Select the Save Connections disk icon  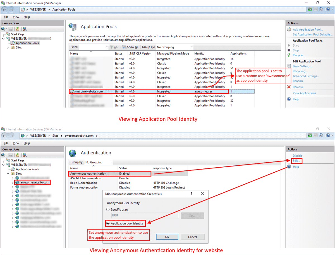point(10,29)
